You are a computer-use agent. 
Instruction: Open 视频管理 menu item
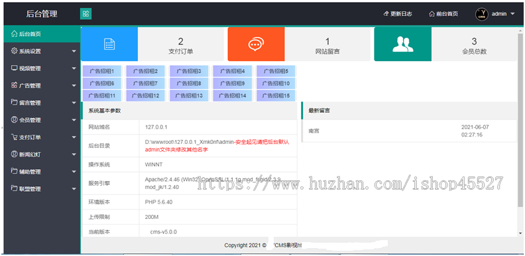click(x=42, y=68)
